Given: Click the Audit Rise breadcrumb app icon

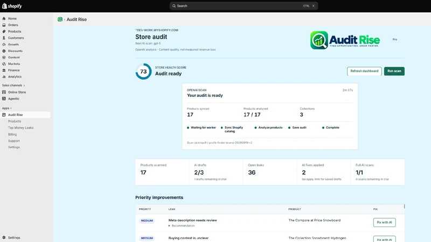Looking at the screenshot, I should pos(60,19).
